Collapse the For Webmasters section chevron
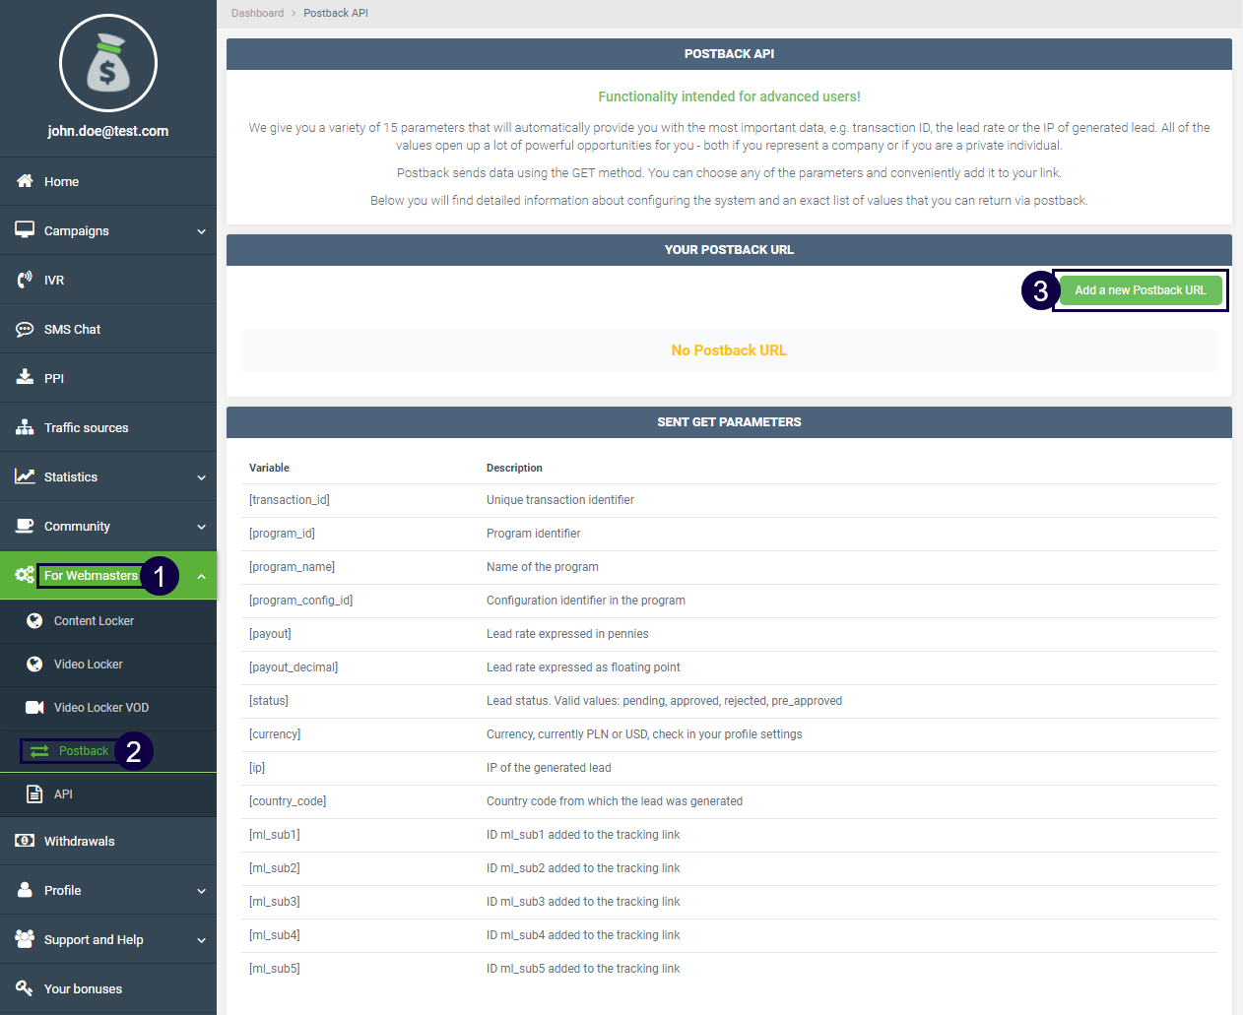This screenshot has width=1243, height=1015. coord(201,576)
